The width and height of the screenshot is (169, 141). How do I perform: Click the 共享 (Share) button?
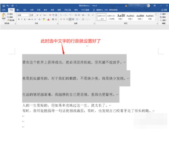(164, 10)
